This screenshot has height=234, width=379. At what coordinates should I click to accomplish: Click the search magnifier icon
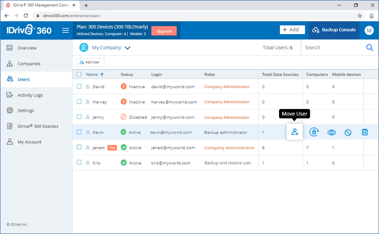tap(370, 48)
